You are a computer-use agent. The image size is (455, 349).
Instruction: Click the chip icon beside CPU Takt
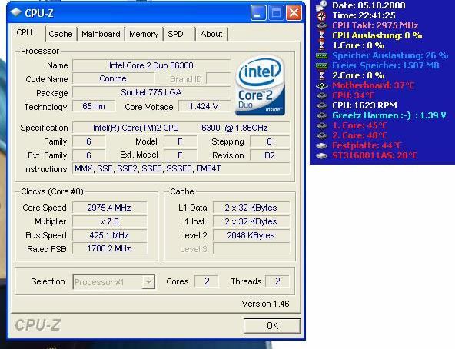click(x=321, y=25)
